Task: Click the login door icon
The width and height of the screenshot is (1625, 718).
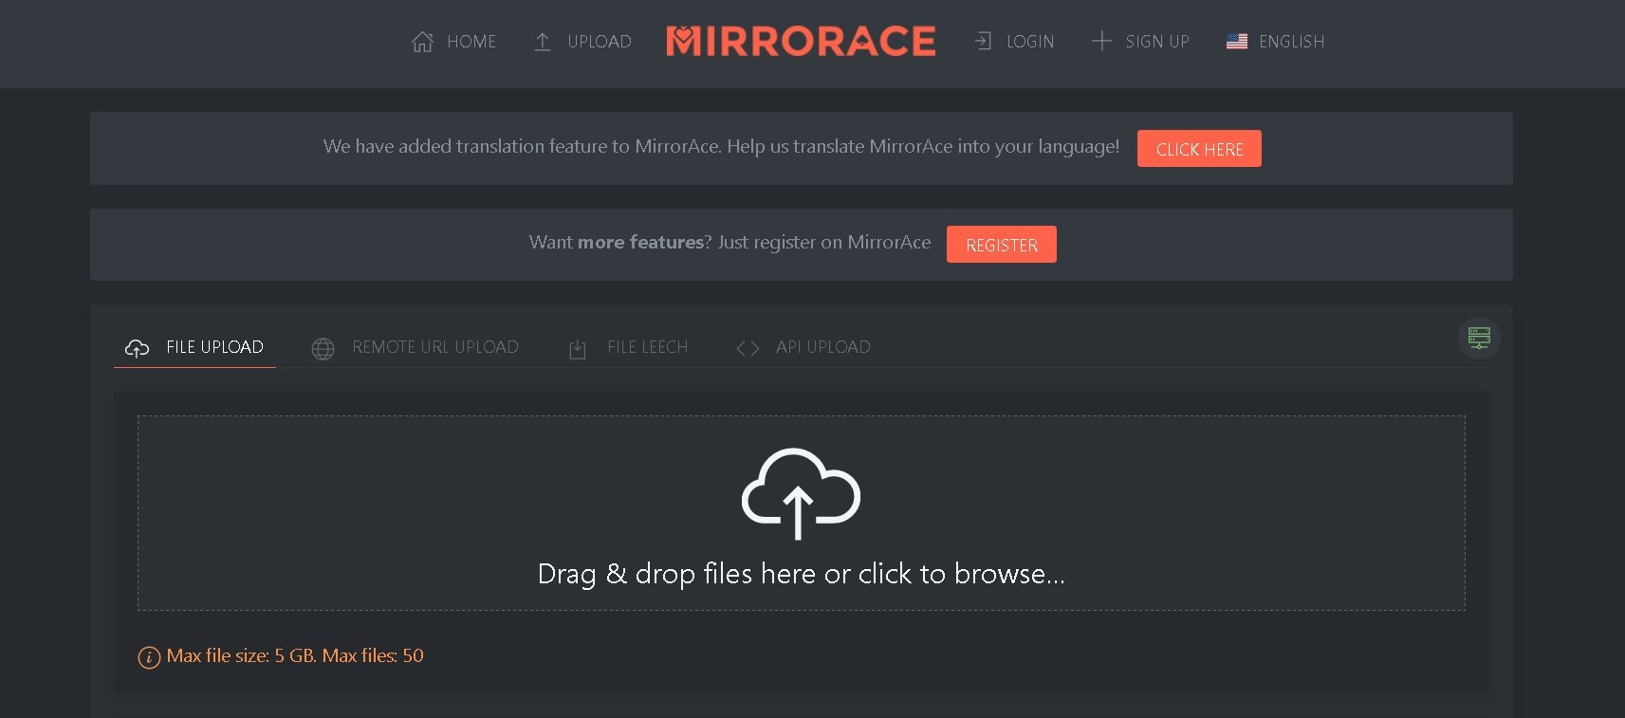Action: (x=983, y=41)
